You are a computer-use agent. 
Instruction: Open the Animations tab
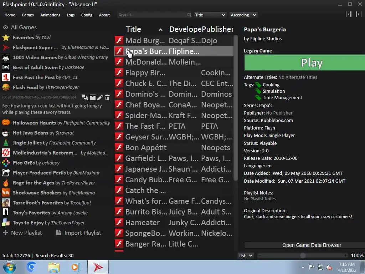[50, 15]
